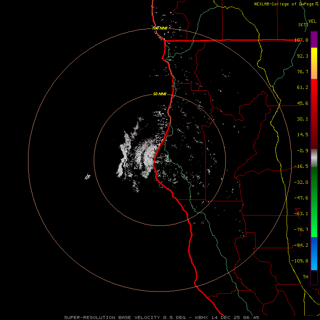Click the -63.1 scale value

tap(301, 214)
